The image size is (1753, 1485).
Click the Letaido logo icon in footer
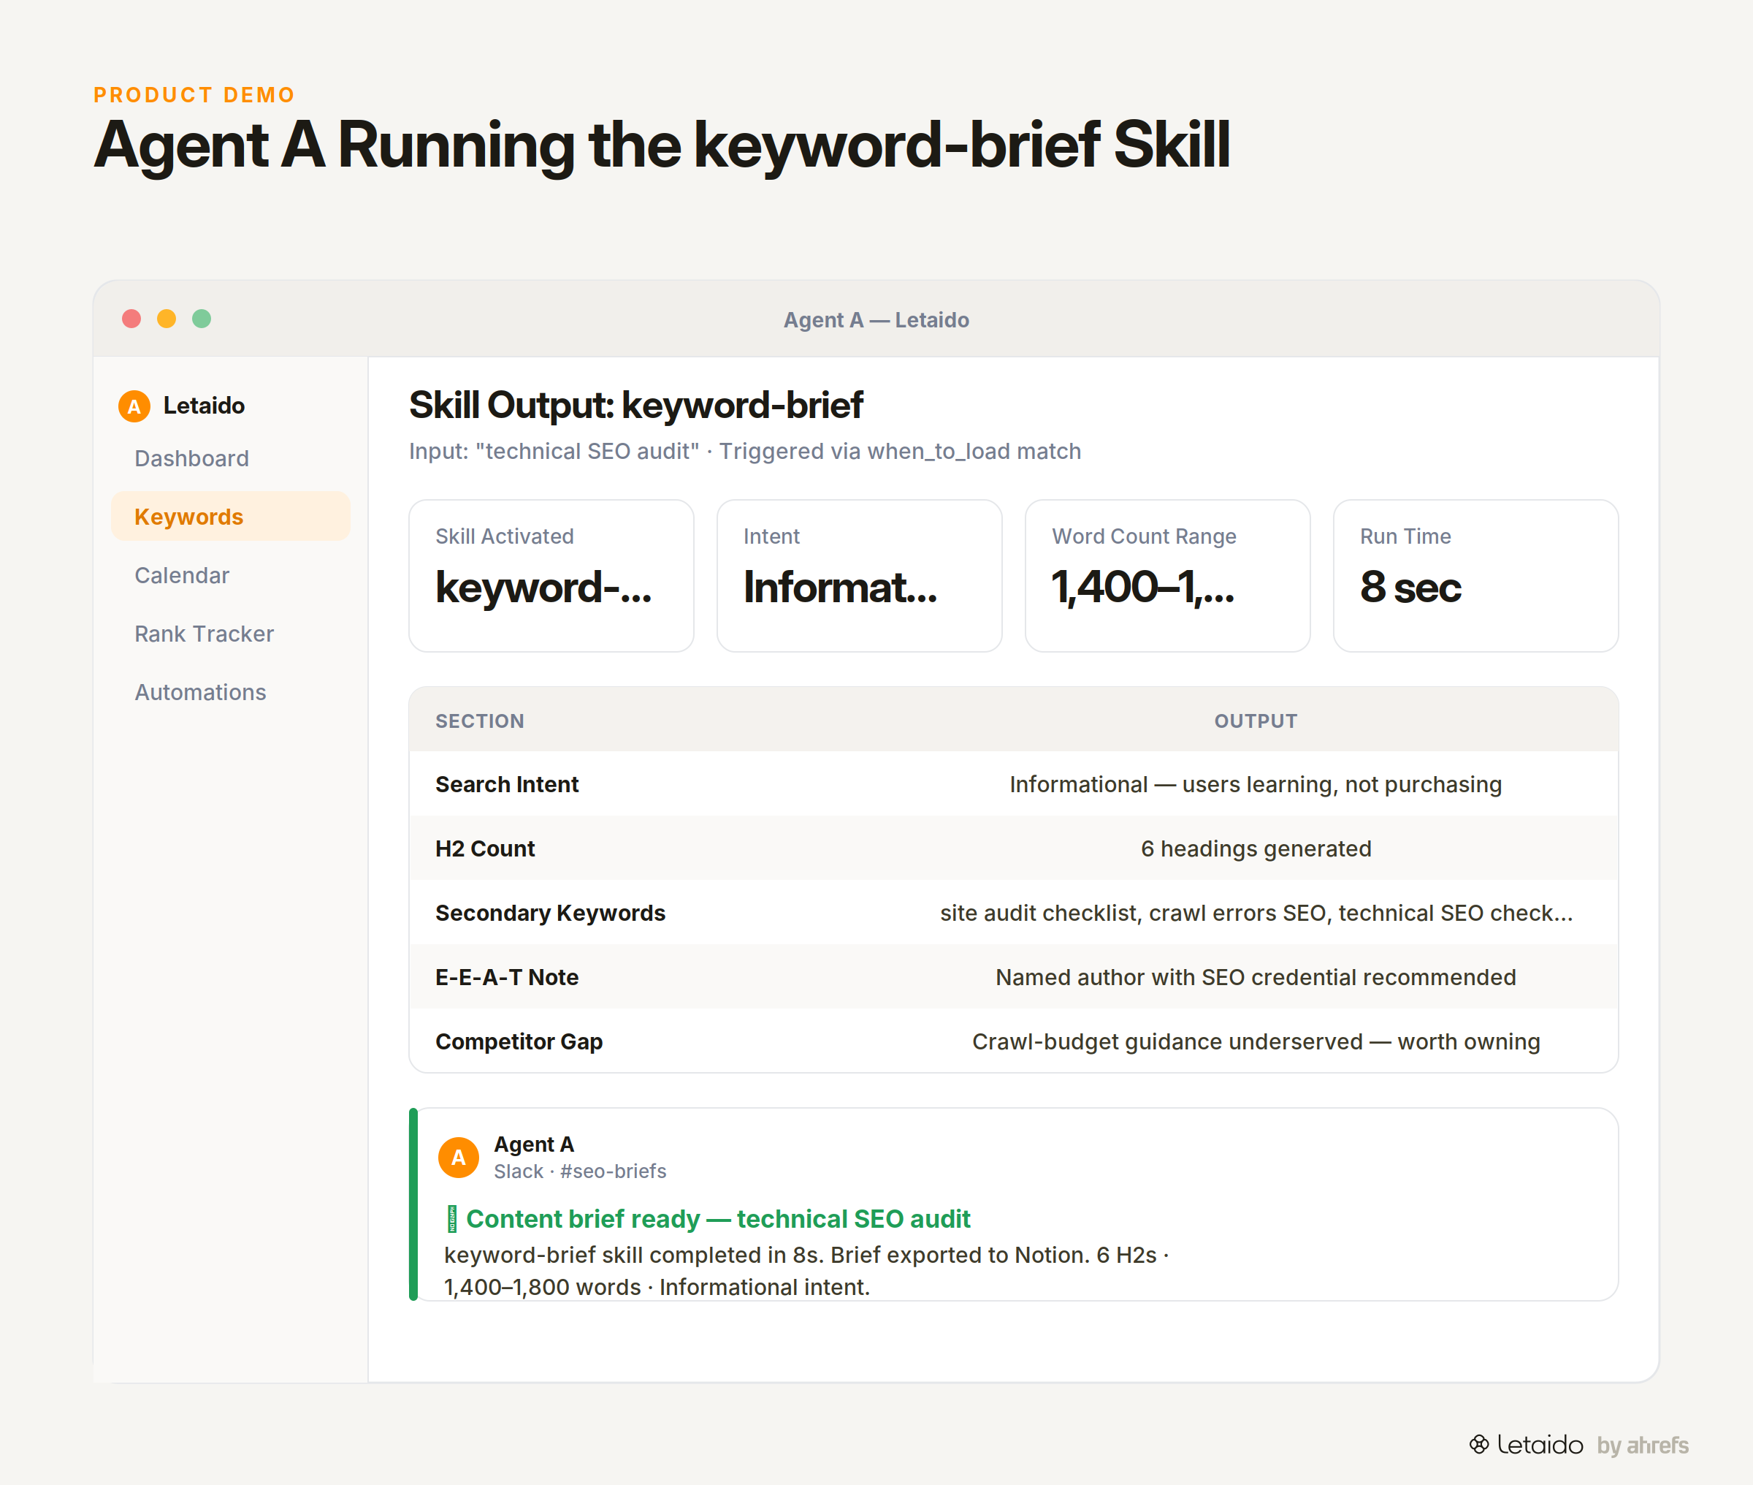(1479, 1445)
